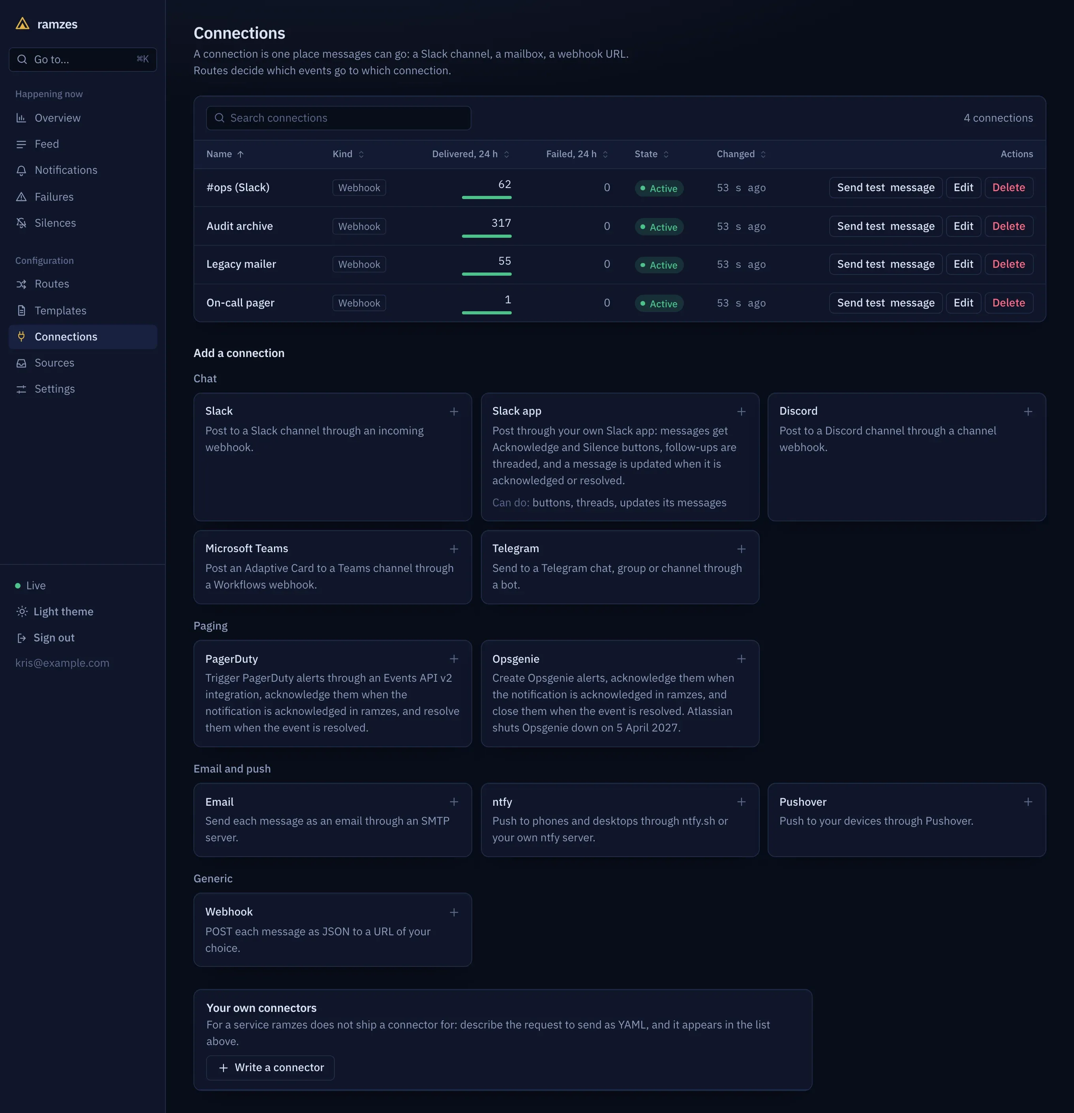
Task: Click the Active badge in Legacy mailer row
Action: pyautogui.click(x=659, y=265)
